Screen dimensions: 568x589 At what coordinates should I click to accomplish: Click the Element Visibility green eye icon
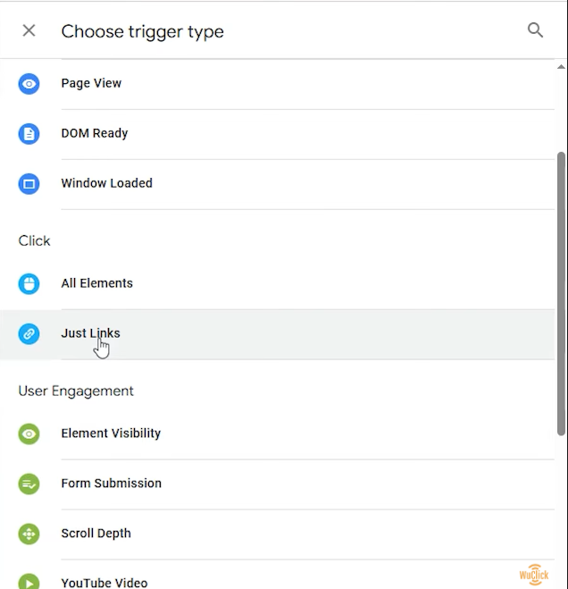coord(29,433)
